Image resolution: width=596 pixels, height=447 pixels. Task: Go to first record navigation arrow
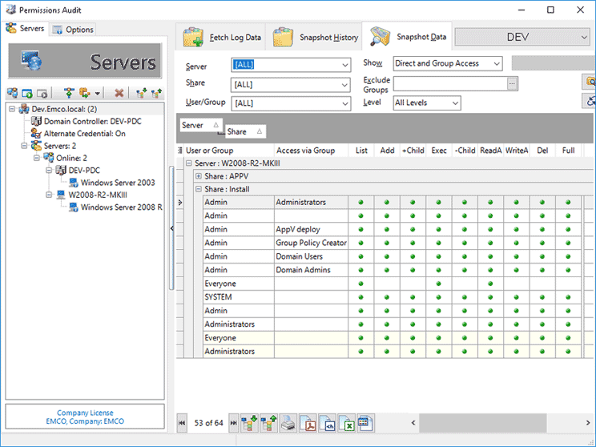(x=182, y=422)
